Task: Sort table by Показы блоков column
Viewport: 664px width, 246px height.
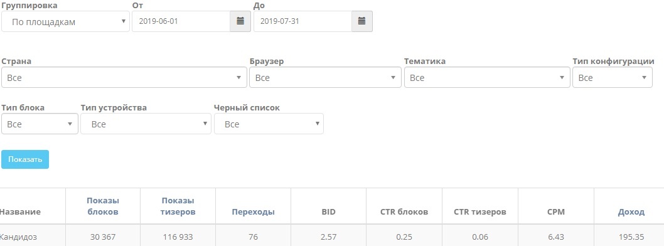Action: (103, 206)
